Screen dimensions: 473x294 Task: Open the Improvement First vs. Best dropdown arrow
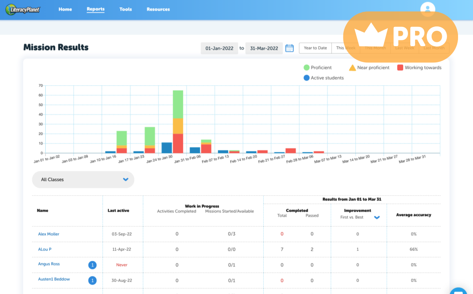pyautogui.click(x=377, y=217)
